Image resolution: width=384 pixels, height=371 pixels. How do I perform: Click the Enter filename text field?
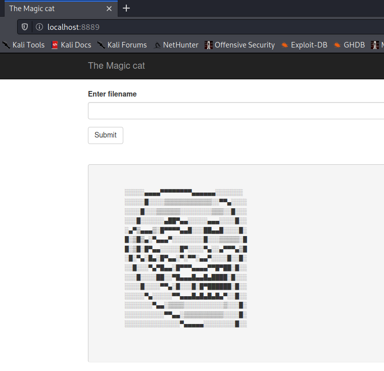(236, 111)
